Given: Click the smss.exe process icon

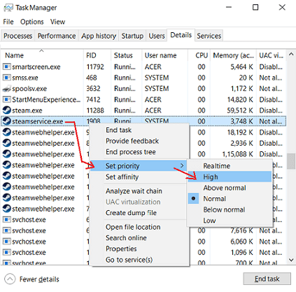Looking at the screenshot, I should [x=6, y=78].
